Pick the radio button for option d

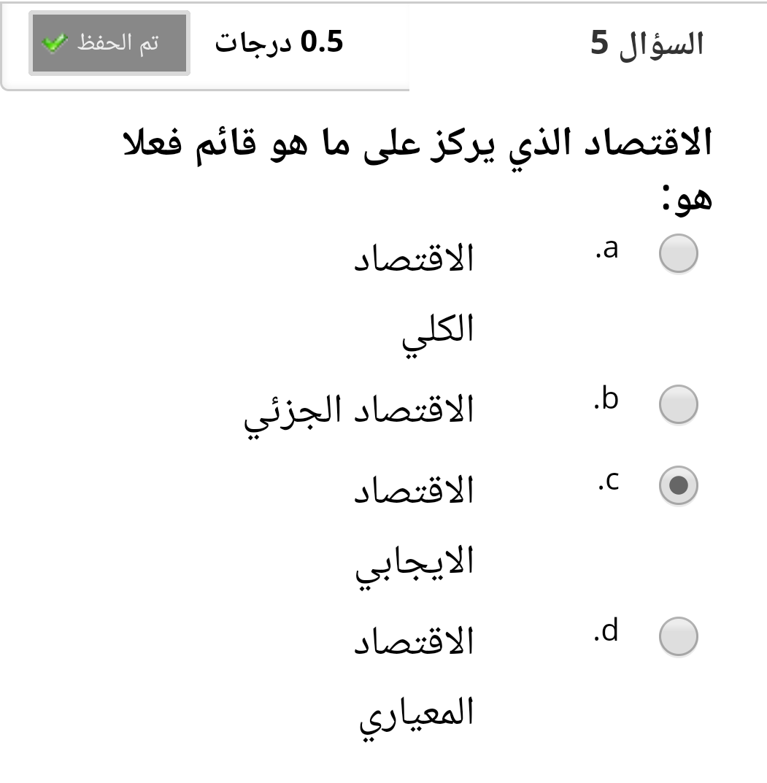[678, 636]
